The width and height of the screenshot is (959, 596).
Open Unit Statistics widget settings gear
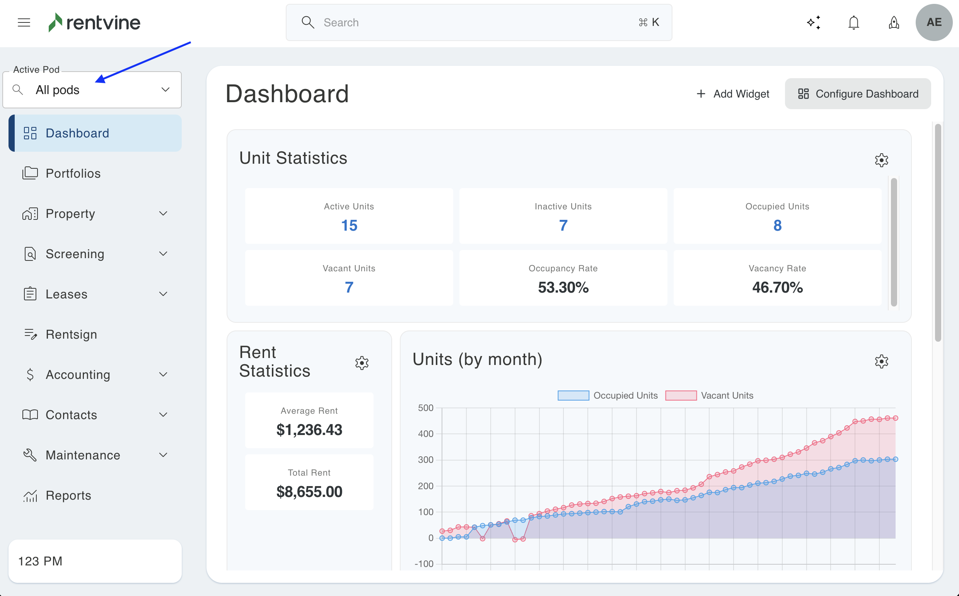point(881,160)
